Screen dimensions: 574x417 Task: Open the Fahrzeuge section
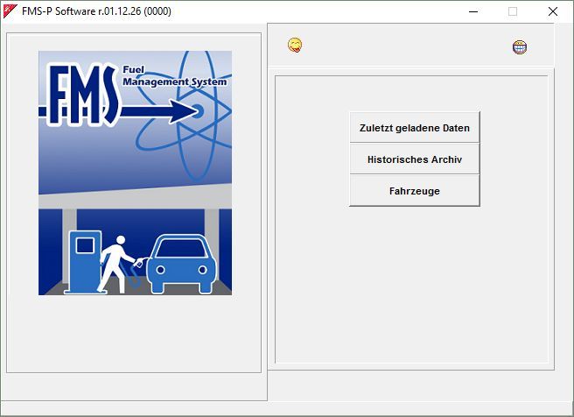[x=415, y=191]
